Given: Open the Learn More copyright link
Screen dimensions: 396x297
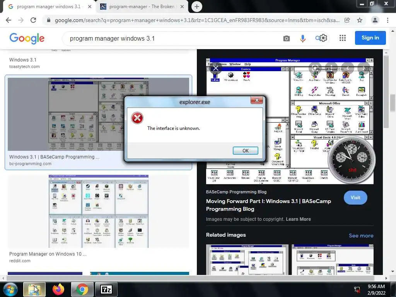Looking at the screenshot, I should [298, 219].
